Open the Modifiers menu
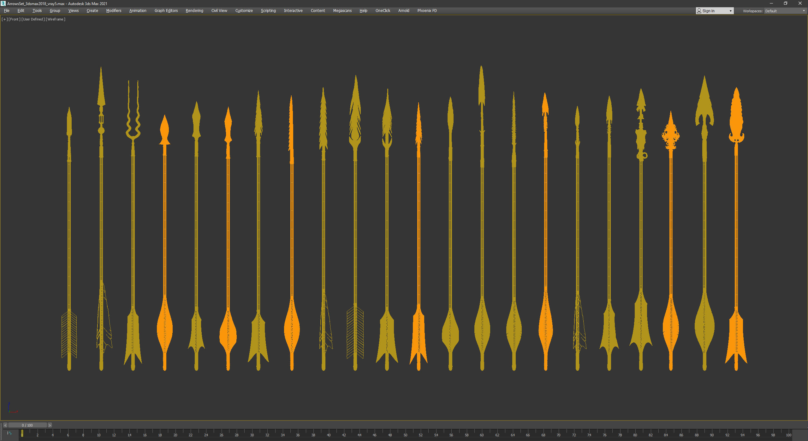808x441 pixels. click(114, 11)
